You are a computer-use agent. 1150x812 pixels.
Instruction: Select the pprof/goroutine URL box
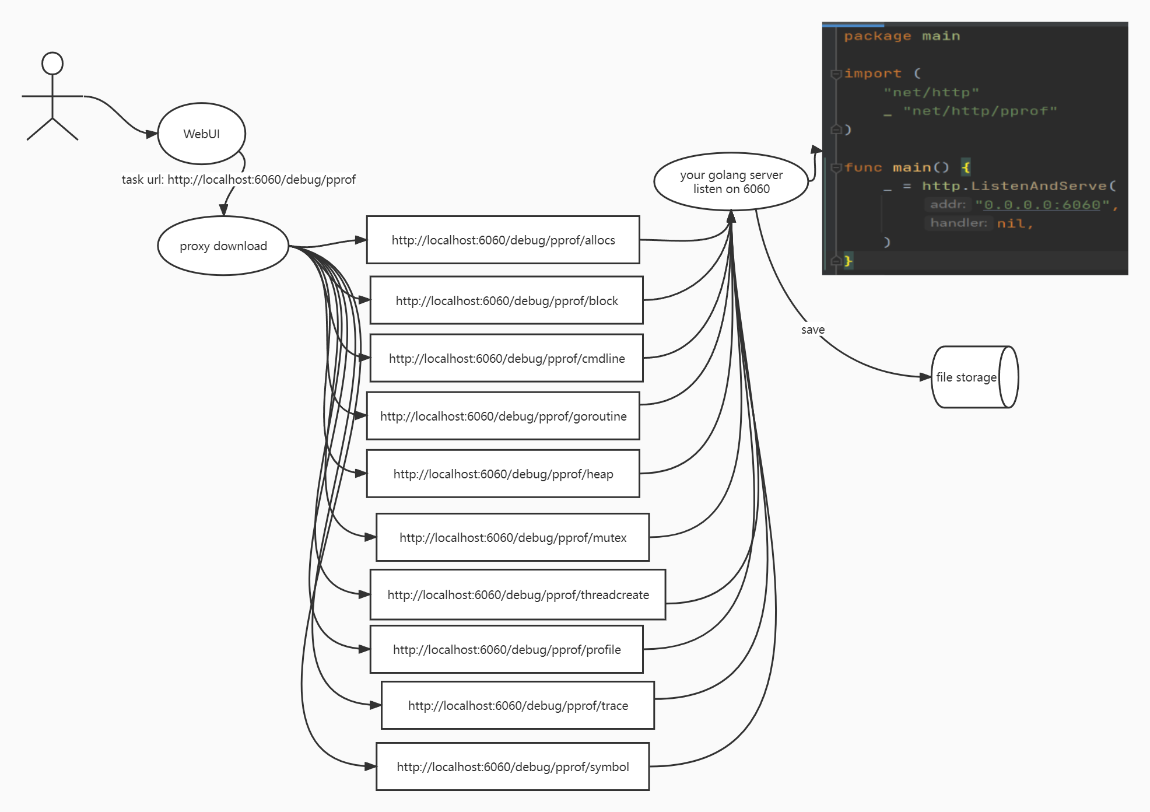(503, 416)
